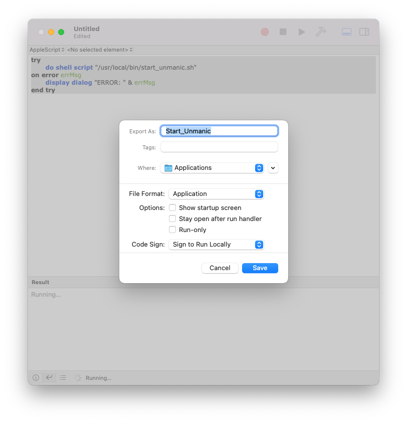The image size is (407, 422).
Task: Show description info icon in bottom bar
Action: [x=36, y=378]
